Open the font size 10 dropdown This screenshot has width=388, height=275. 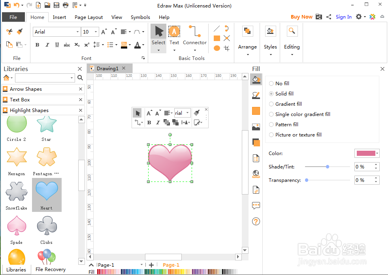tap(96, 32)
